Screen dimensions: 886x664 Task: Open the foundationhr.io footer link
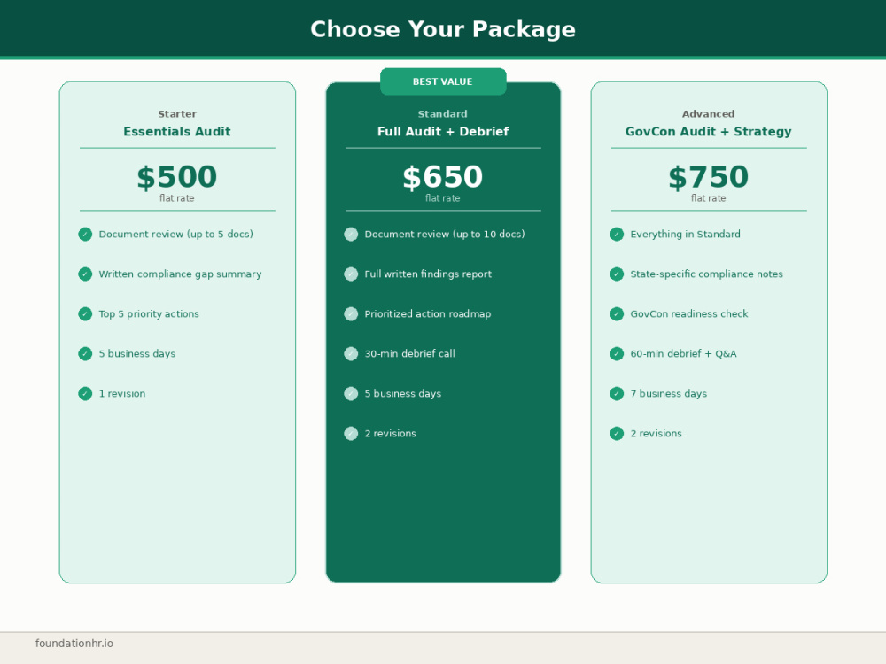(74, 643)
